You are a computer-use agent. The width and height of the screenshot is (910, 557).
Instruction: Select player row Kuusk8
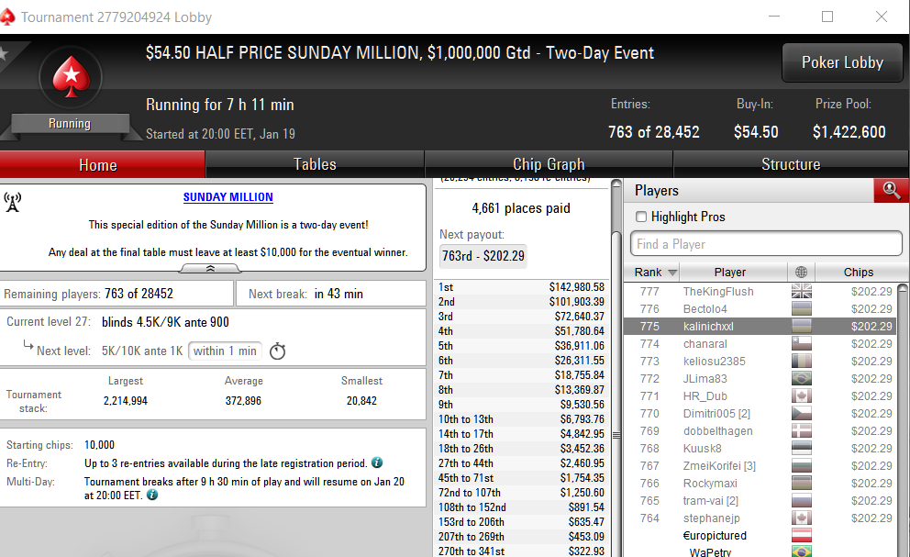click(x=760, y=449)
